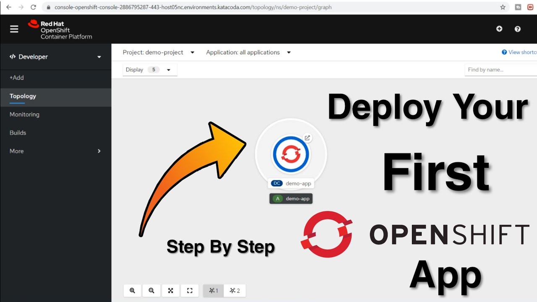The width and height of the screenshot is (537, 302).
Task: Select Topology in the sidebar
Action: point(55,96)
